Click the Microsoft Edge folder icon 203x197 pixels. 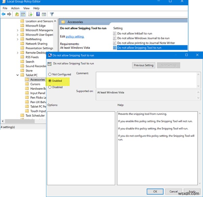[x=22, y=25]
